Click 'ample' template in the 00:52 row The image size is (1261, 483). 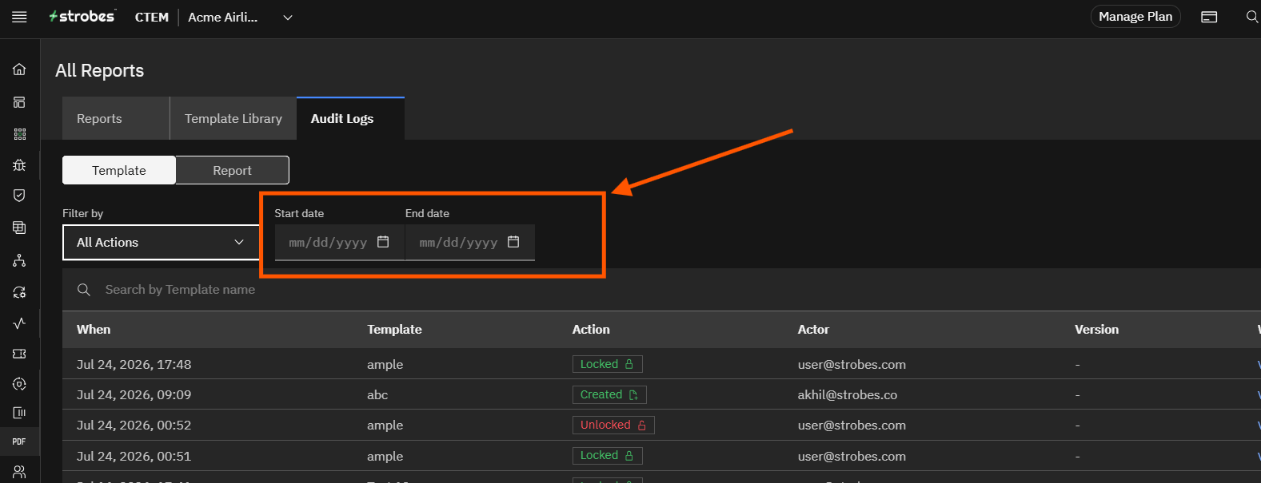tap(385, 426)
